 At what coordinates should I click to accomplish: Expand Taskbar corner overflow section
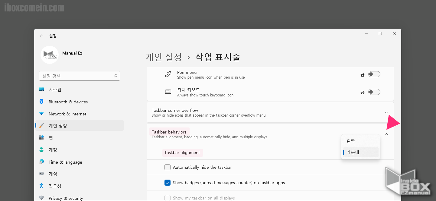coord(386,112)
